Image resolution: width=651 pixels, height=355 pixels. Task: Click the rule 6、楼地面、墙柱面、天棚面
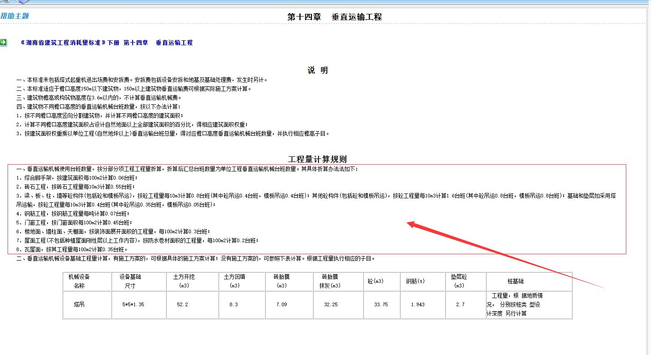(x=113, y=231)
